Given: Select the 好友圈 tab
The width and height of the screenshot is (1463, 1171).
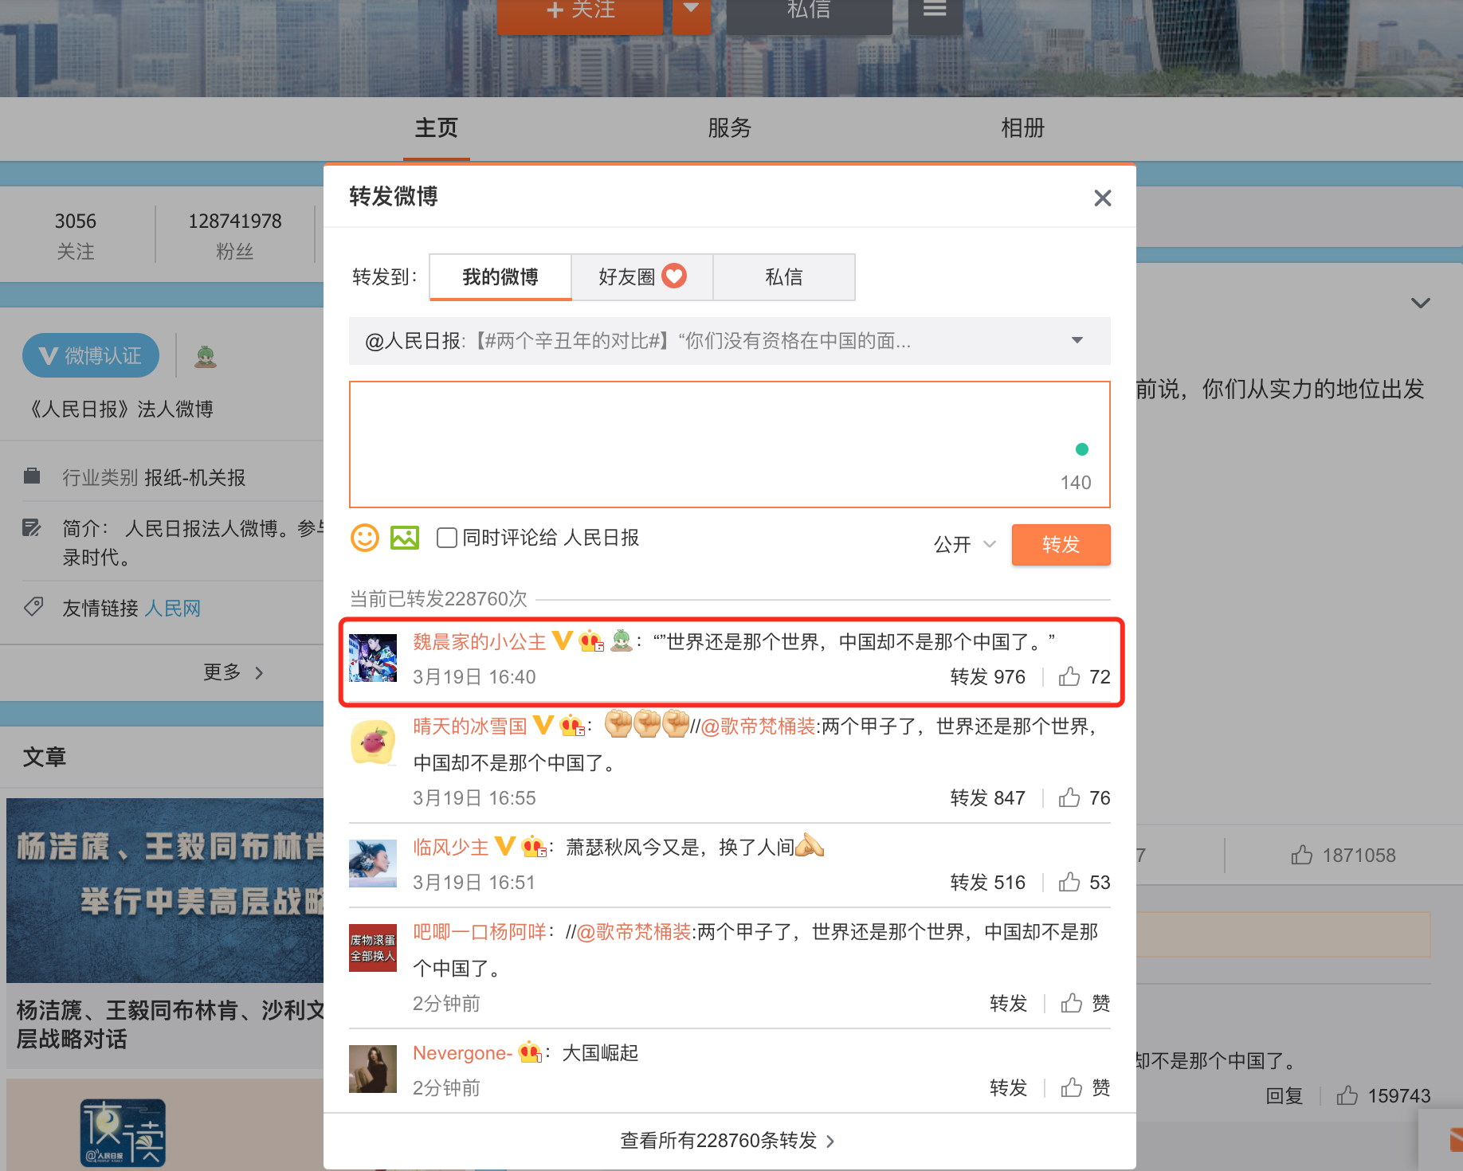Looking at the screenshot, I should (x=642, y=276).
